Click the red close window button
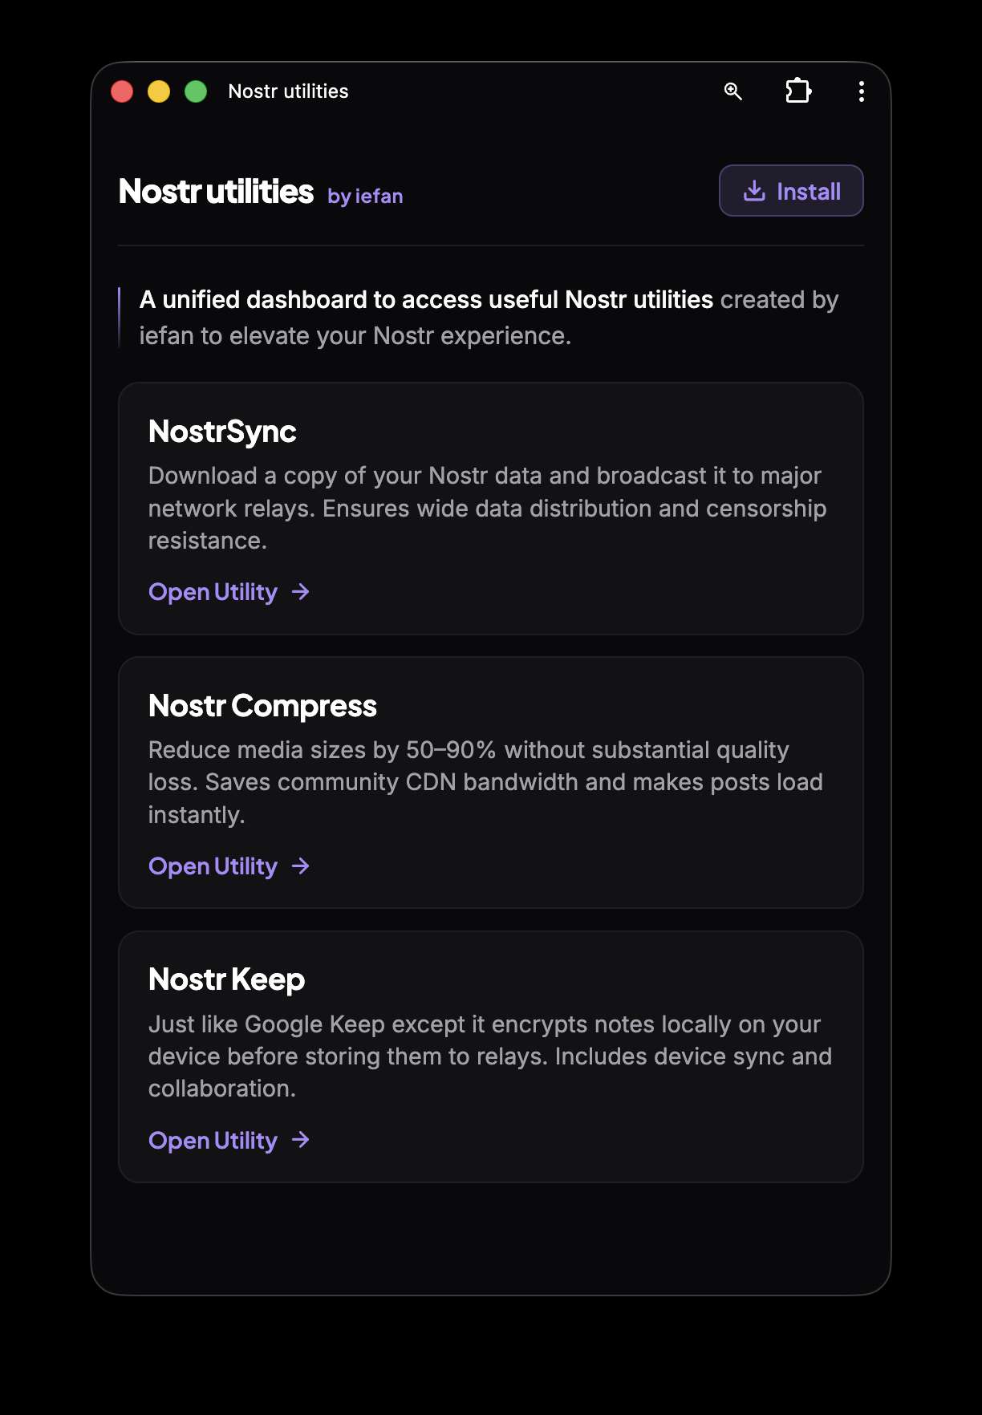The image size is (982, 1415). coord(122,91)
